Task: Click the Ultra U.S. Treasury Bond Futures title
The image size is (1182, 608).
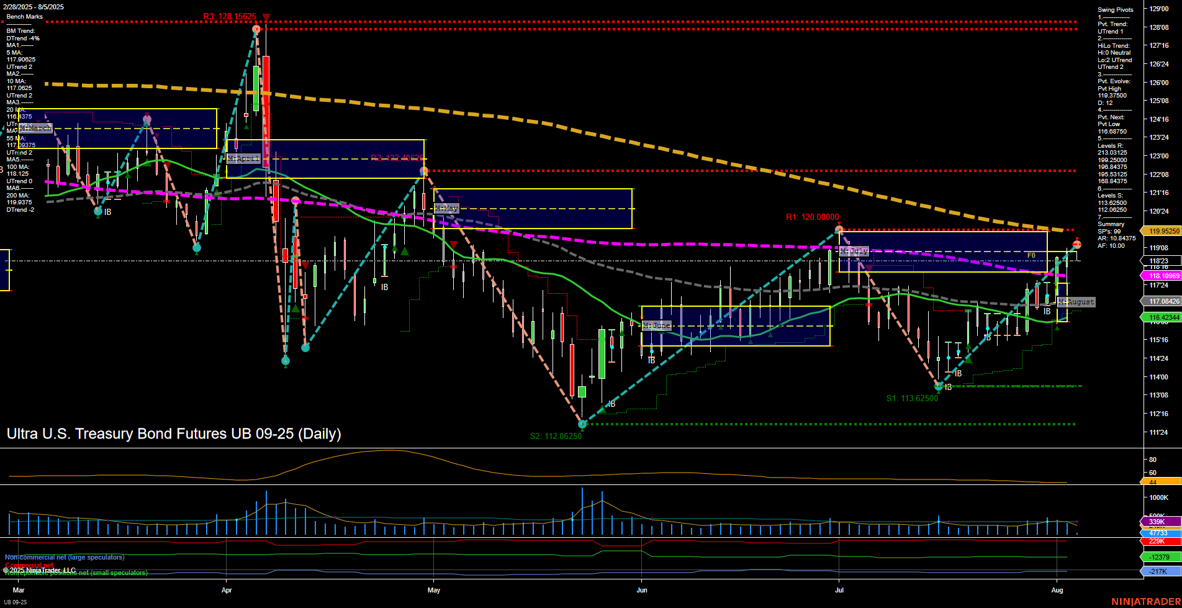Action: 174,433
